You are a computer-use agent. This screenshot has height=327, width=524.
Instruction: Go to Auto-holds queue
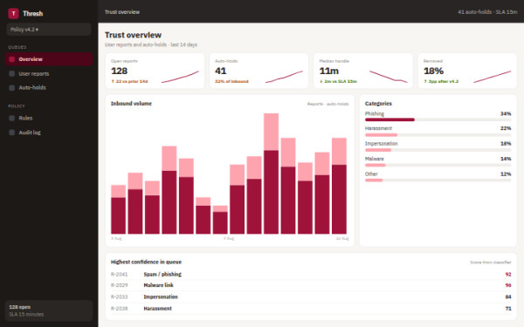(x=49, y=87)
